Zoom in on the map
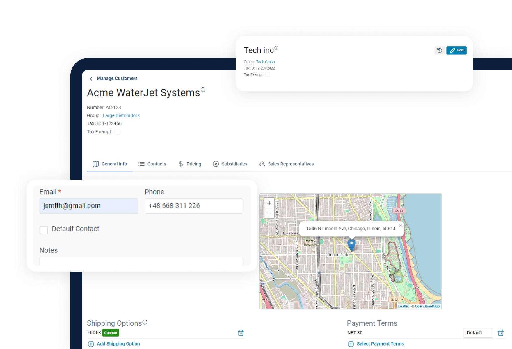The image size is (512, 349). (269, 203)
